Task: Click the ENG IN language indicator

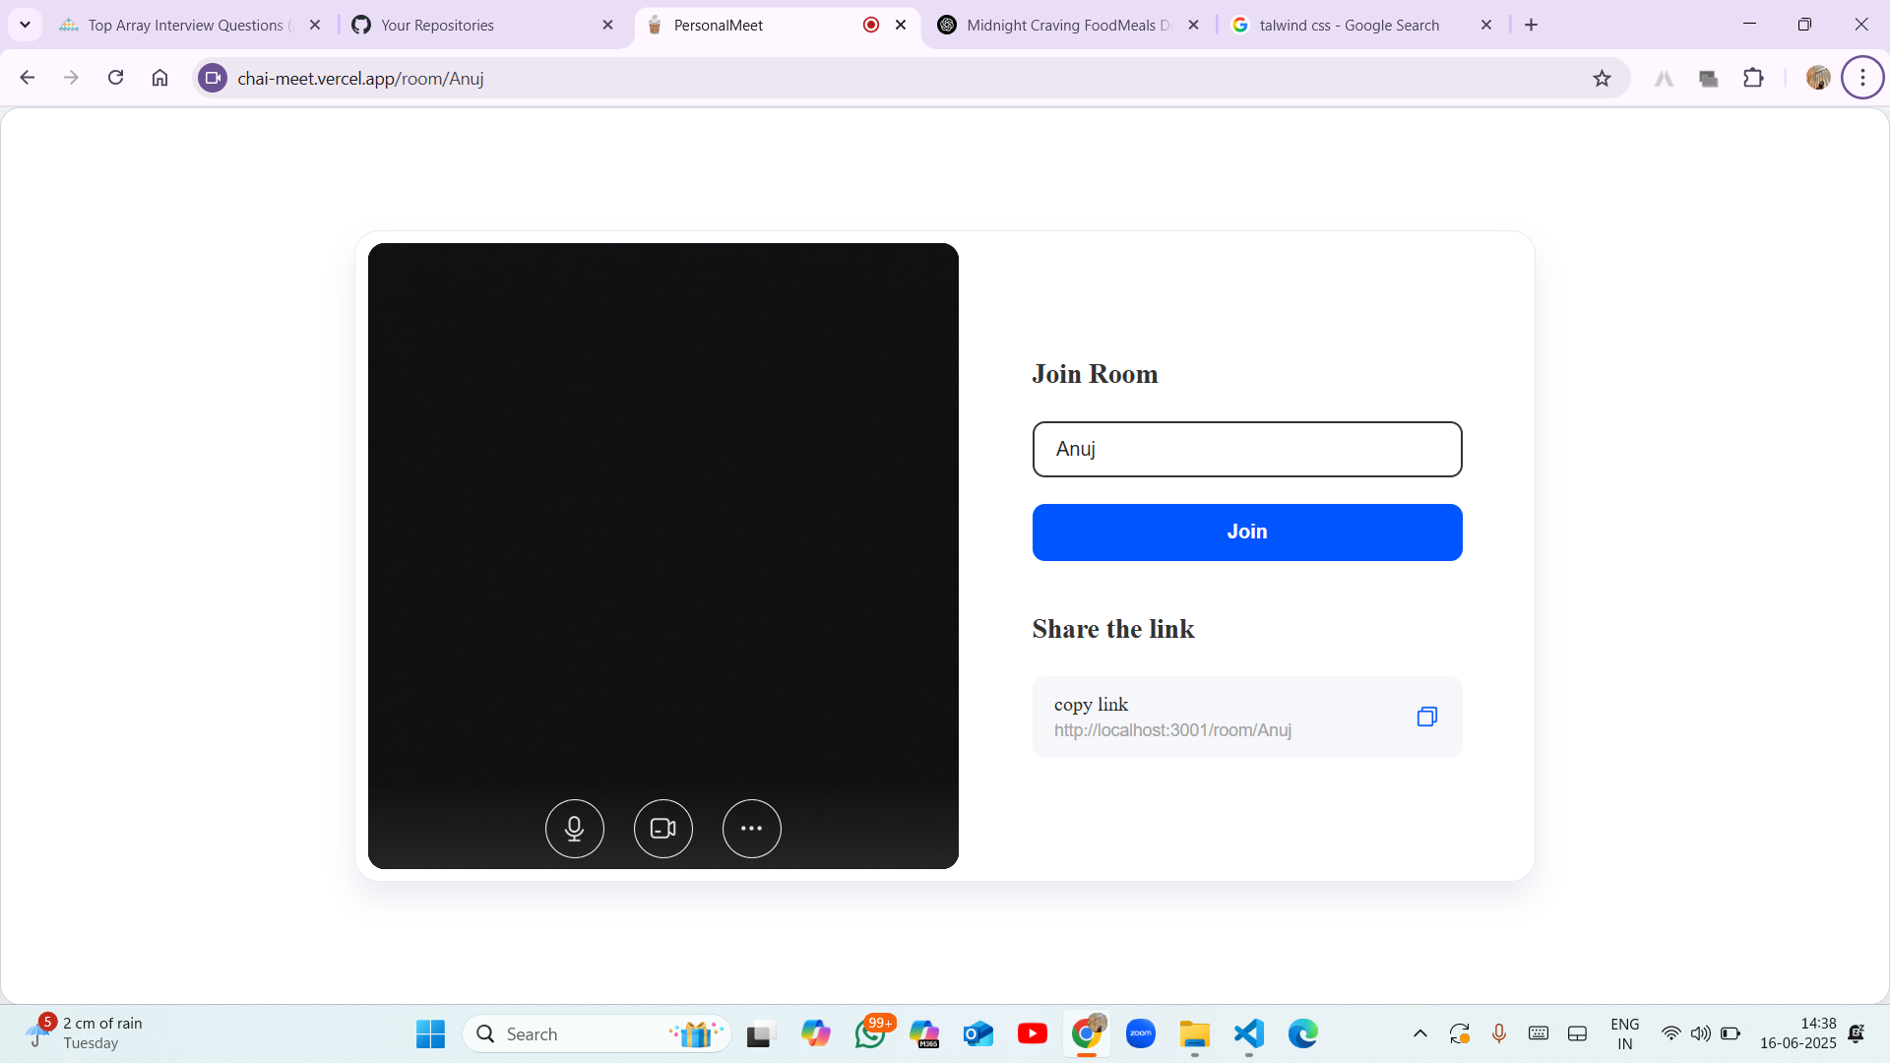Action: (1625, 1034)
